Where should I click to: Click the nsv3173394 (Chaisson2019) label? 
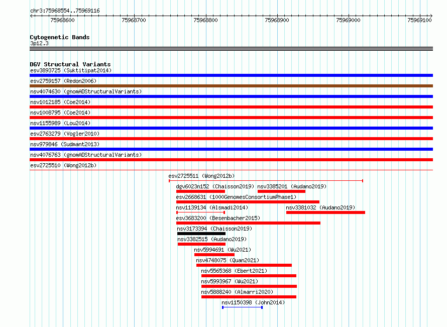pos(214,229)
